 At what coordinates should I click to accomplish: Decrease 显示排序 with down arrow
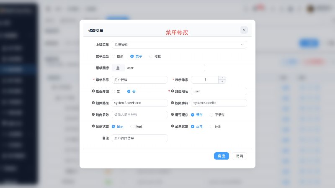point(222,81)
